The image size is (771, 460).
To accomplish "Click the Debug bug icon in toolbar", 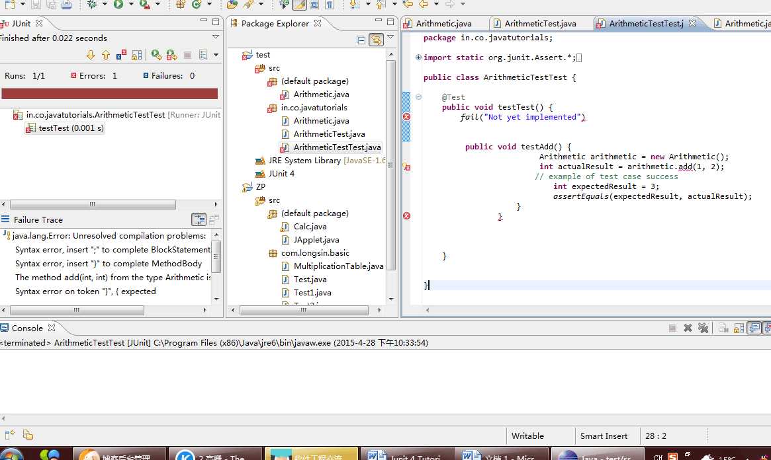I will pos(92,5).
